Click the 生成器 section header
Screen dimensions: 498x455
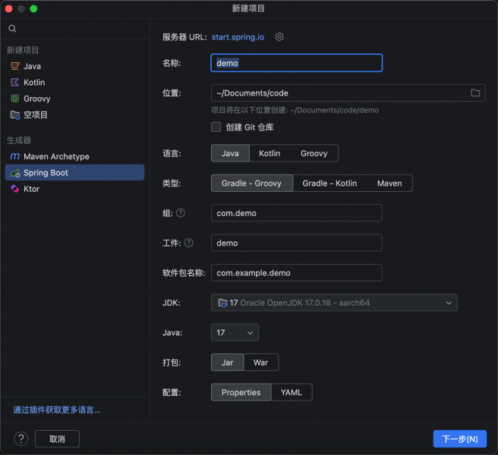tap(19, 140)
